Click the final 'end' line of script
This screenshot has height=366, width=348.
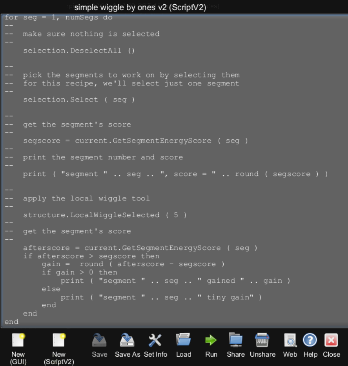tap(11, 322)
